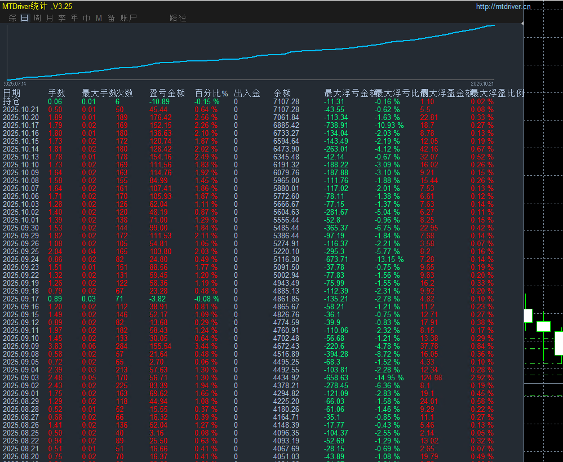This screenshot has width=563, height=462.
Task: Select the 年 yearly tab
Action: 74,18
